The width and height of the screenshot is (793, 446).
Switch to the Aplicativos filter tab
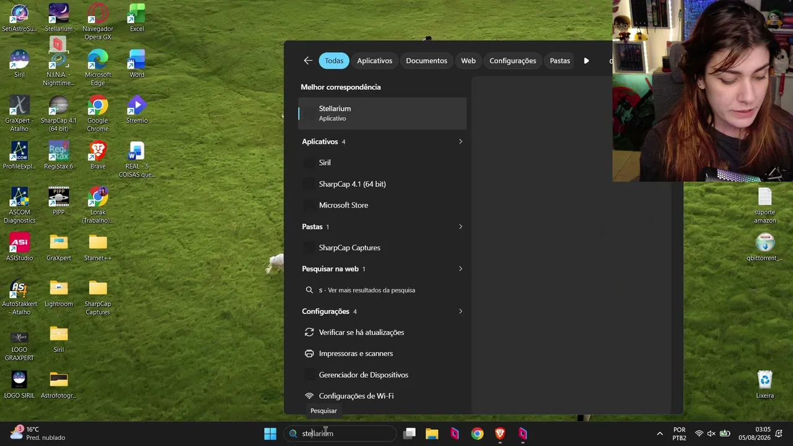tap(375, 61)
